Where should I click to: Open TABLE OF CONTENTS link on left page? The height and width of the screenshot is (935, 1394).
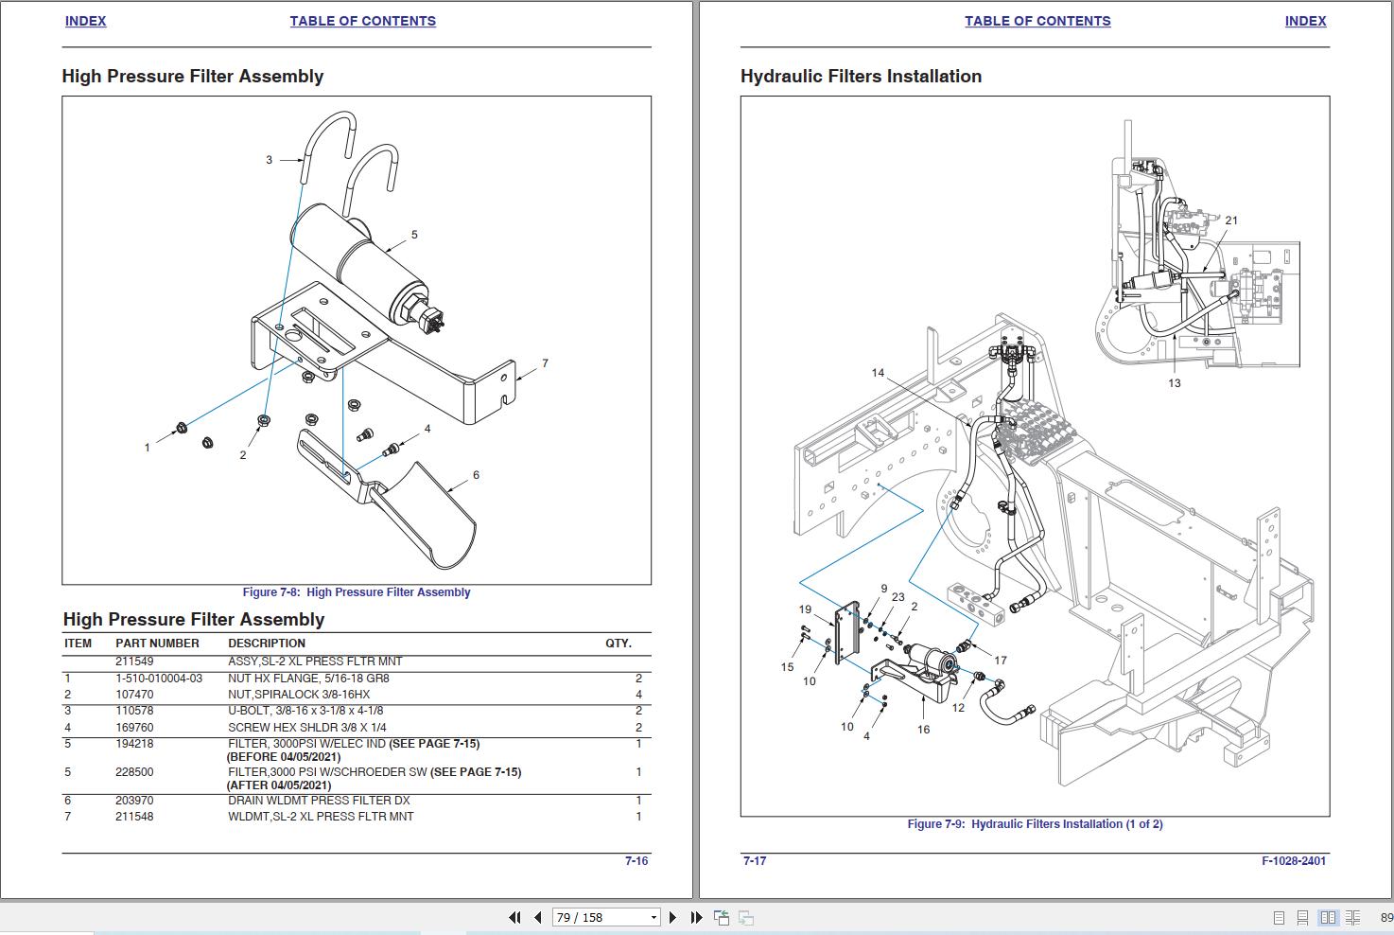pos(363,21)
